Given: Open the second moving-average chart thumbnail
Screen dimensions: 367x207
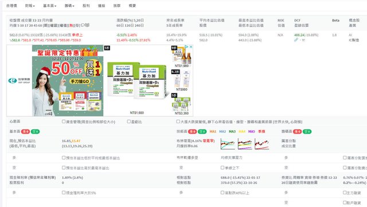Looking at the screenshot, I should 245,143.
